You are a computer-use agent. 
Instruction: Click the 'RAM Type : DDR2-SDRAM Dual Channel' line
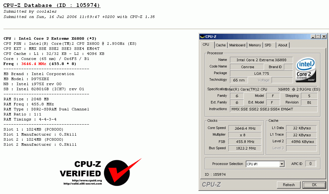click(46, 109)
